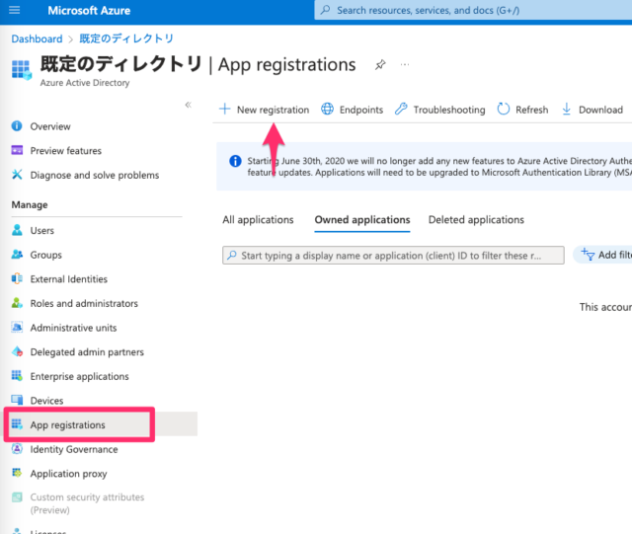Image resolution: width=632 pixels, height=534 pixels.
Task: Open the hamburger portal menu
Action: coord(15,10)
